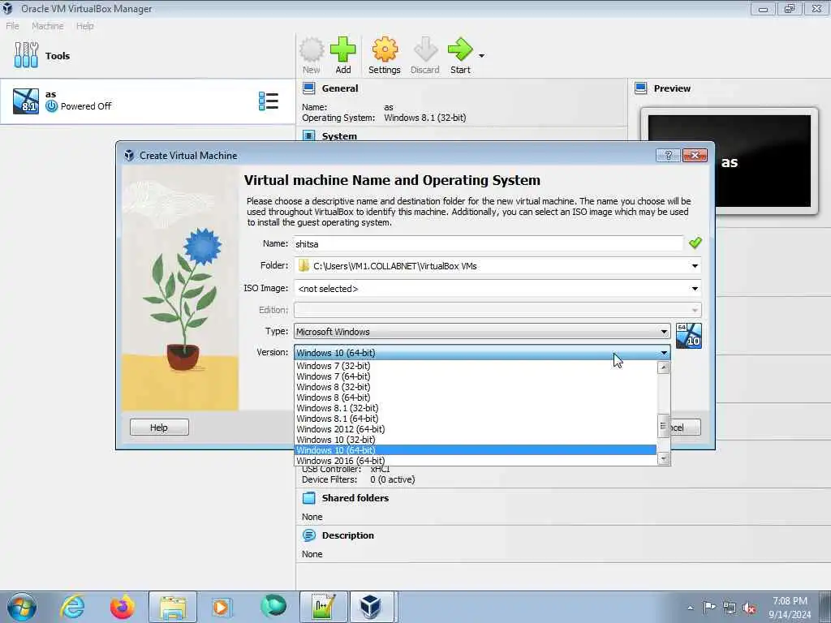
Task: Click the Windows 10 64-bit OS badge icon
Action: (x=688, y=335)
